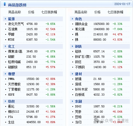
Task: Expand the 橡塑 category arrow
Action: click(x=6, y=74)
